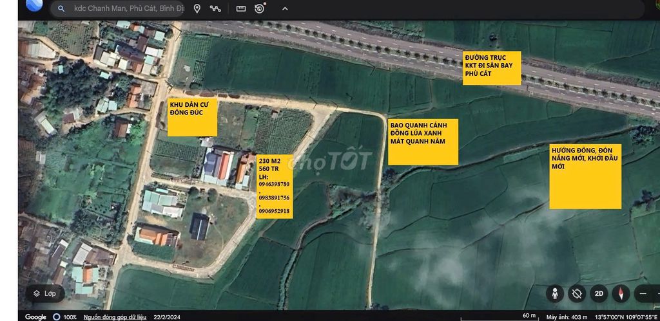660x321 pixels.
Task: Collapse the top toolbar with the chevron
Action: click(285, 9)
